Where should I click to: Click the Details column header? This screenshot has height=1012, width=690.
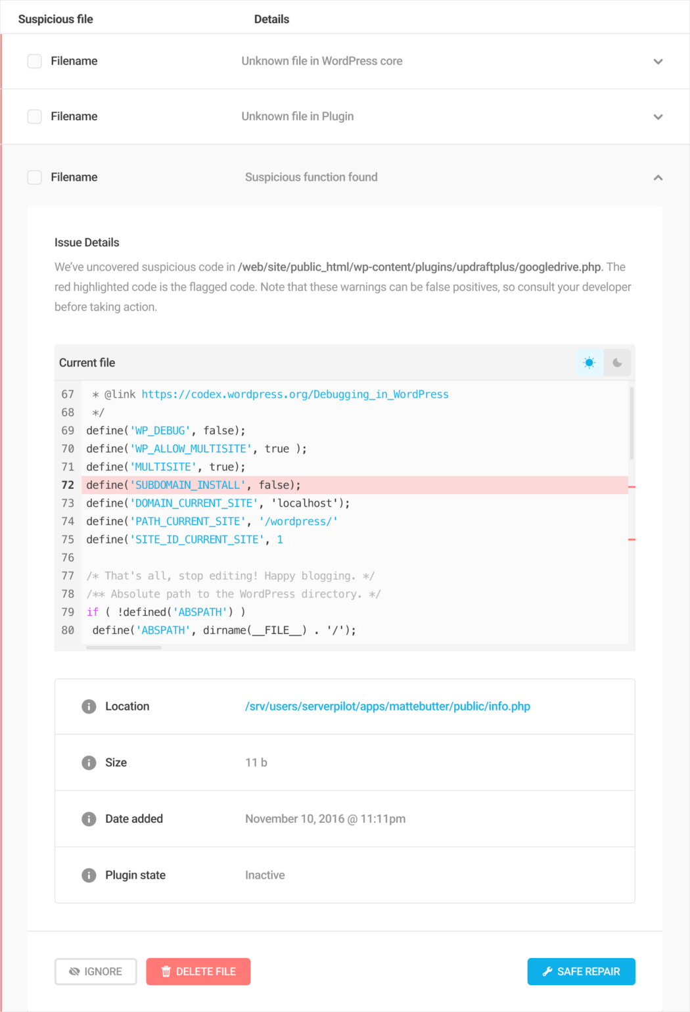(271, 19)
